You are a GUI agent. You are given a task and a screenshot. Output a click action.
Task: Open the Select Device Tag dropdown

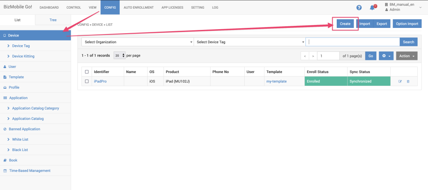[x=250, y=42]
